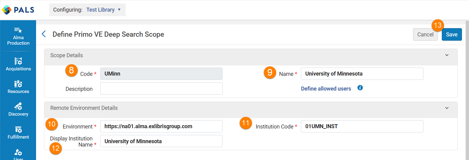Open the Configuring Test Library dropdown

[x=87, y=10]
